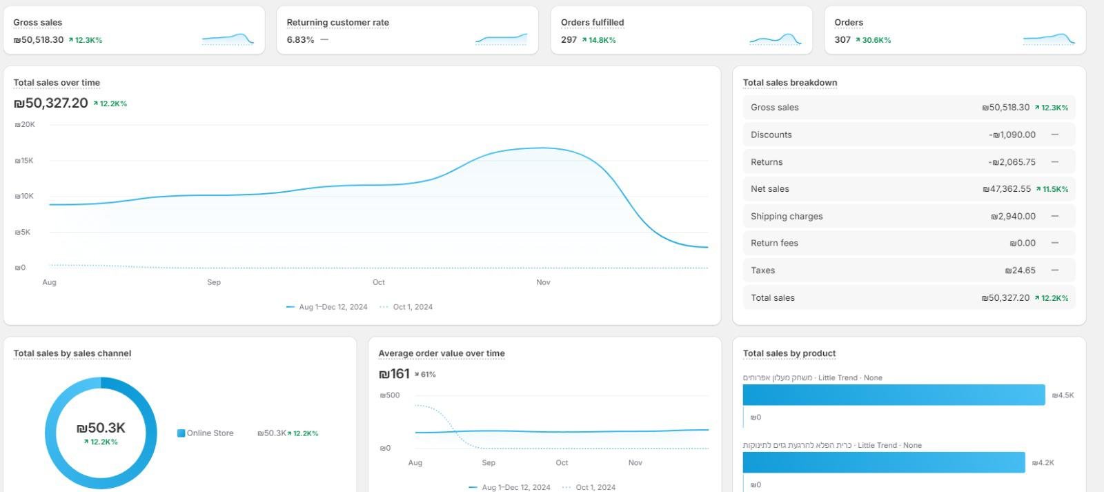The height and width of the screenshot is (492, 1104).
Task: Click the Returning customer rate card title
Action: click(x=337, y=23)
